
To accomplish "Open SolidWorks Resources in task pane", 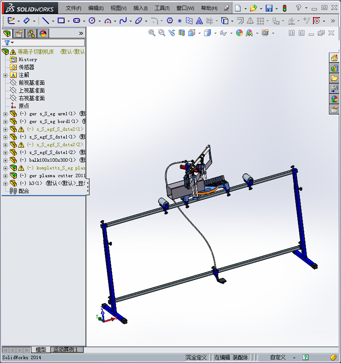I will [334, 58].
